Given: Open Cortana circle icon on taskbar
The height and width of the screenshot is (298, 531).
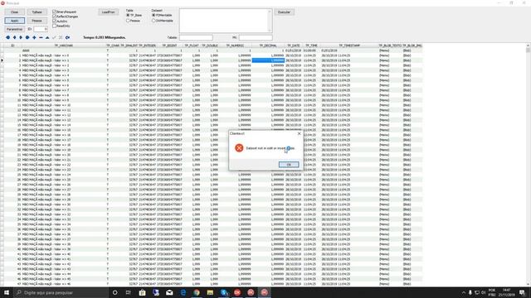Looking at the screenshot, I should 114,292.
